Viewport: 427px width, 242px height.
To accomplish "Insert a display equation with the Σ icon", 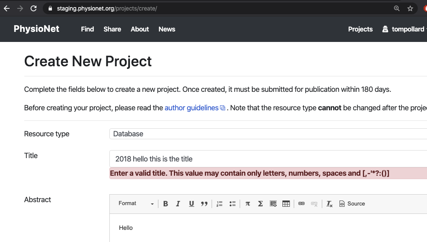I will click(x=260, y=203).
